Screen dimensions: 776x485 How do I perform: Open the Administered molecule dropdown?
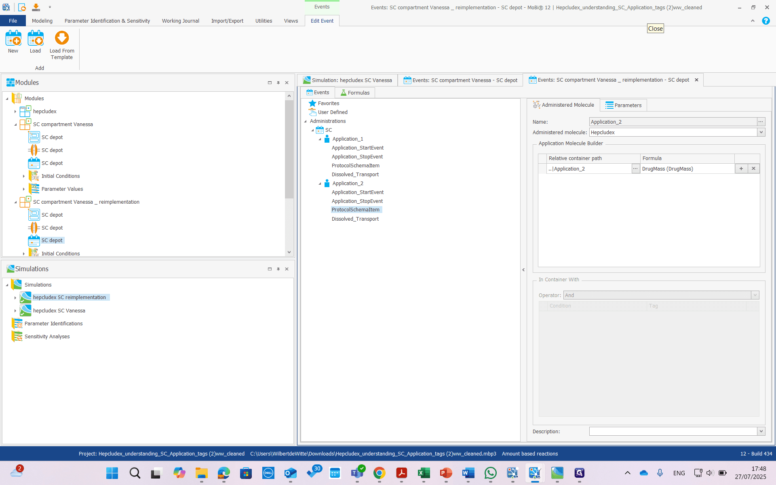click(x=761, y=132)
